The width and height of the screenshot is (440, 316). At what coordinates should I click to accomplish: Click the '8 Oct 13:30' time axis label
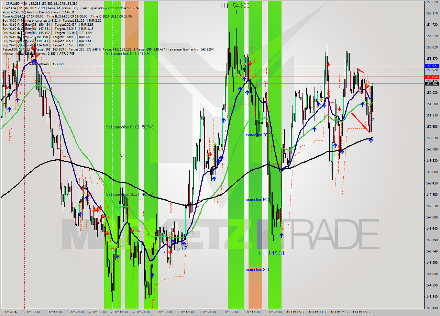pos(185,312)
